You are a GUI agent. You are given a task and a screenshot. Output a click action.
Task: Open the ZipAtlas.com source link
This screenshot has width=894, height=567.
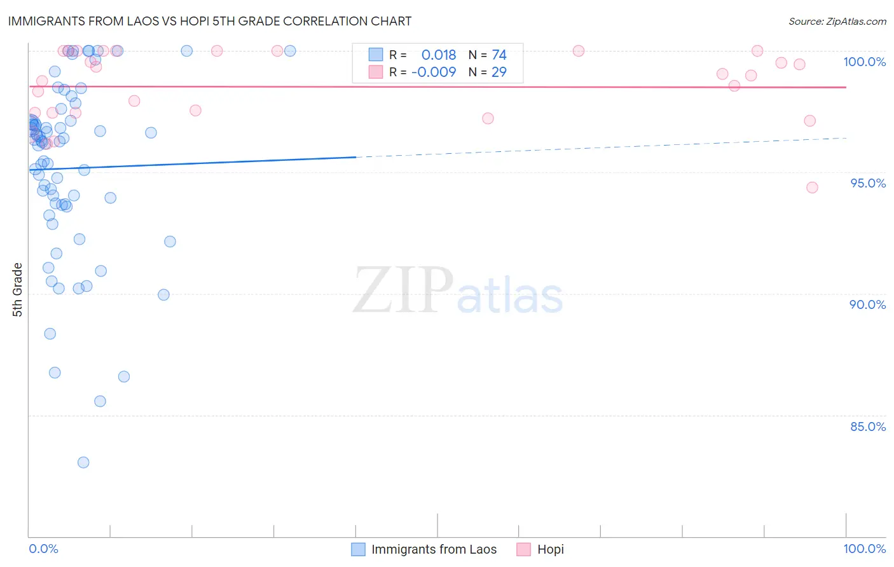click(x=837, y=21)
